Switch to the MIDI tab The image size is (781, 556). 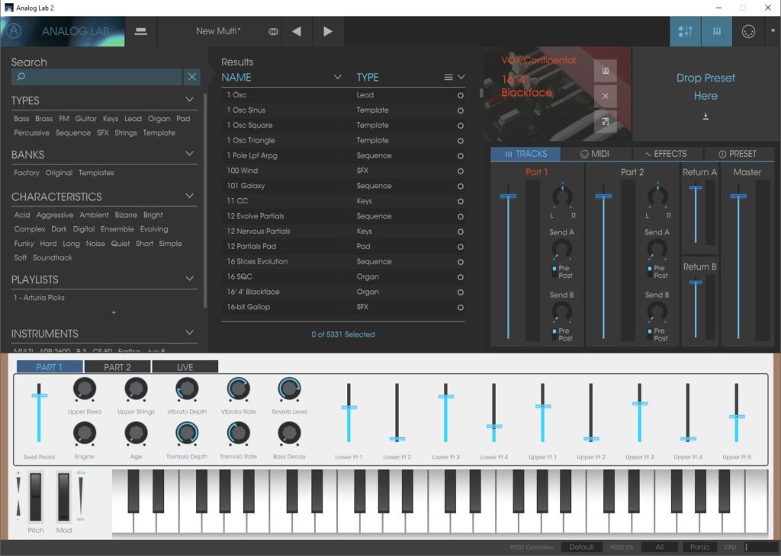coord(596,154)
